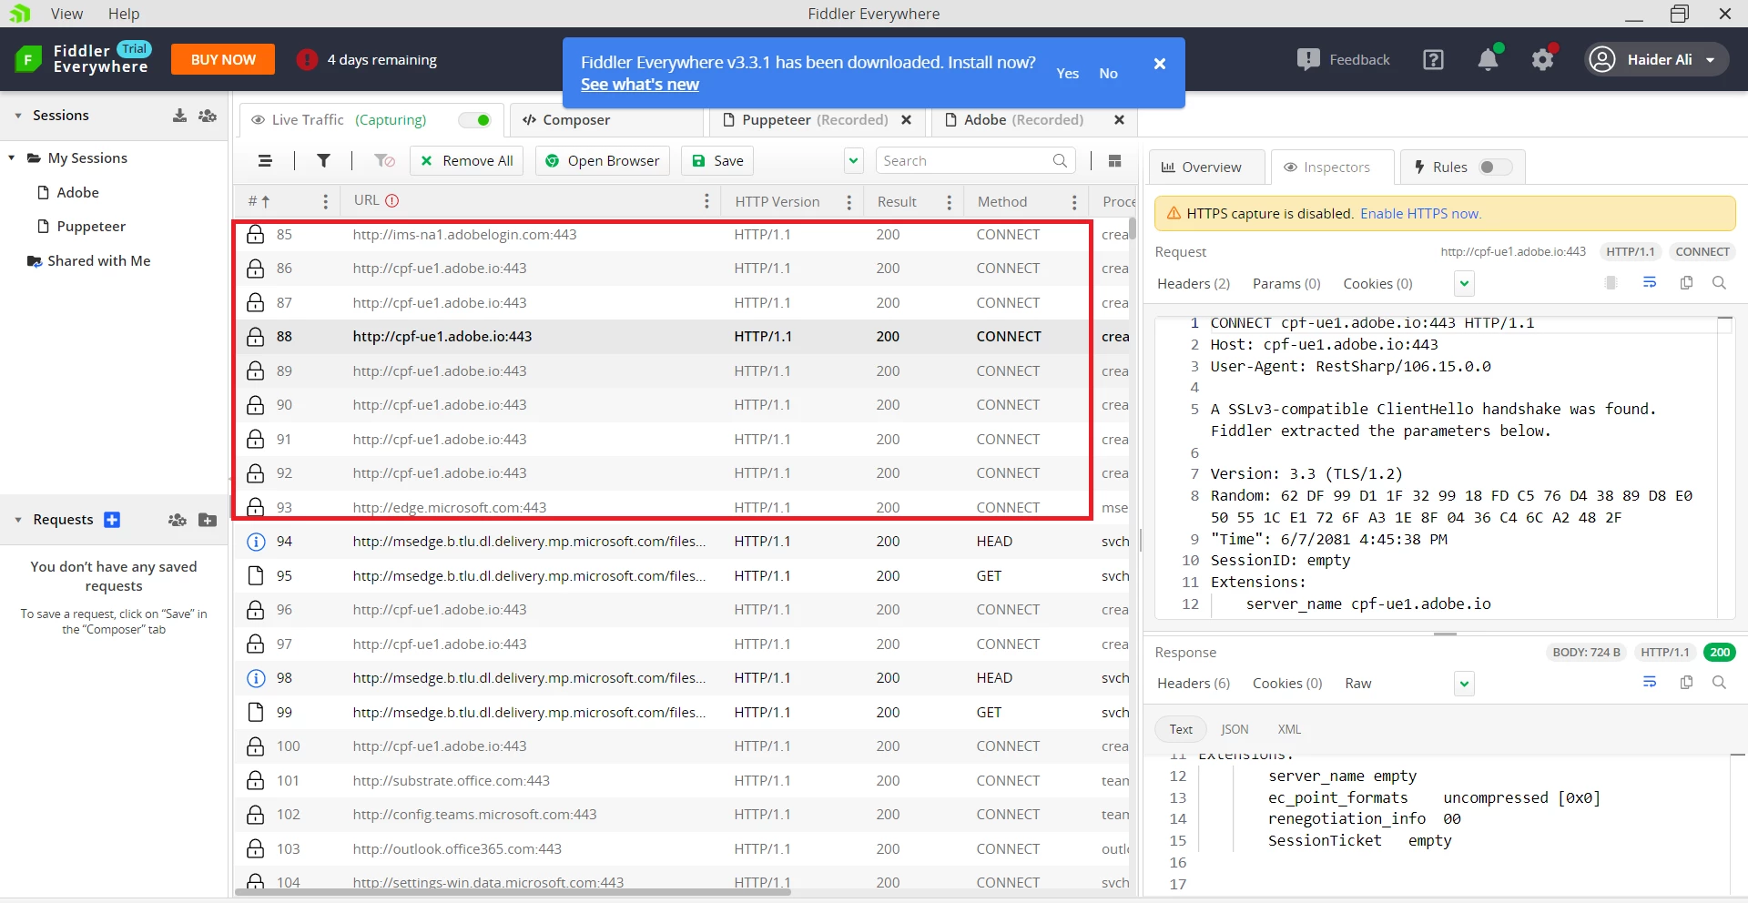Viewport: 1748px width, 903px height.
Task: Add a new request with plus icon
Action: coord(112,520)
